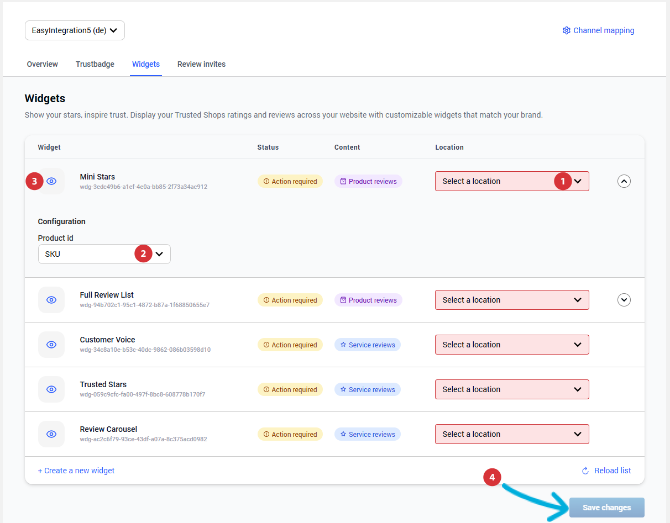
Task: Collapse the Mini Stars configuration row
Action: coord(624,181)
